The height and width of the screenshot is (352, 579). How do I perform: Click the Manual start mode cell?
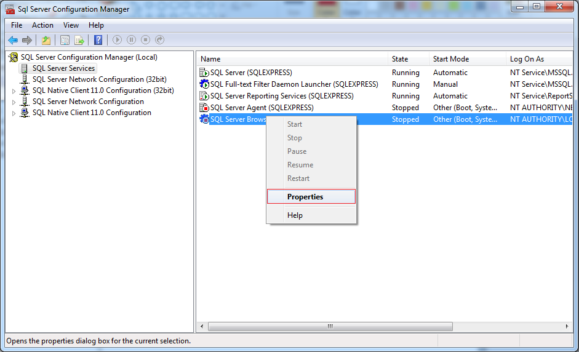[445, 84]
